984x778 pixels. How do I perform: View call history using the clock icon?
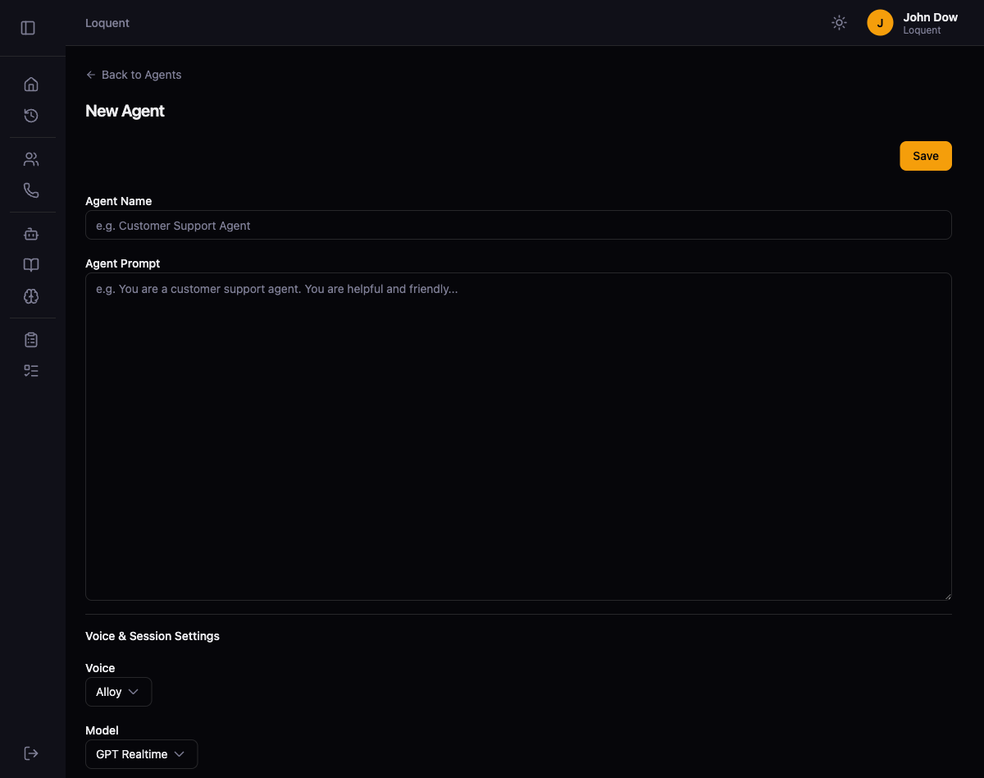pyautogui.click(x=31, y=116)
